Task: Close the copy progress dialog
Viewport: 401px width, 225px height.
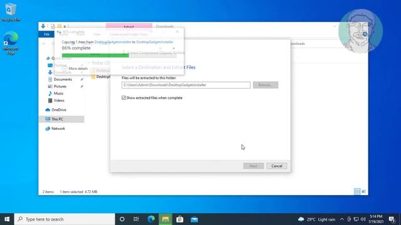Action: point(177,32)
